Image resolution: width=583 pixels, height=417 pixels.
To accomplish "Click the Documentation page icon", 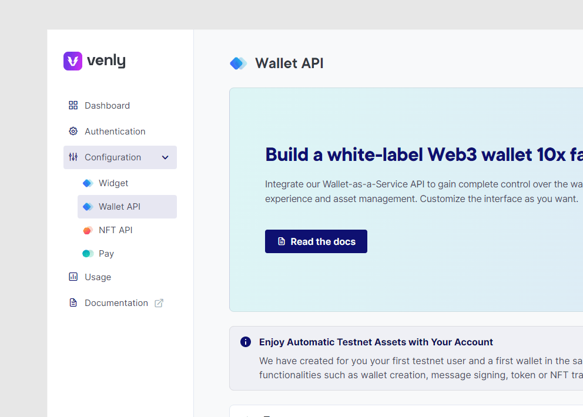I will coord(73,302).
